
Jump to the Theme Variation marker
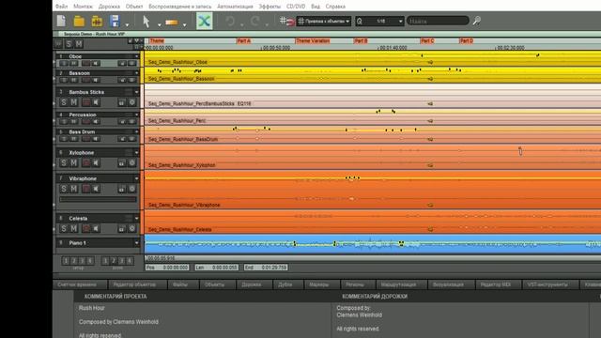[313, 40]
